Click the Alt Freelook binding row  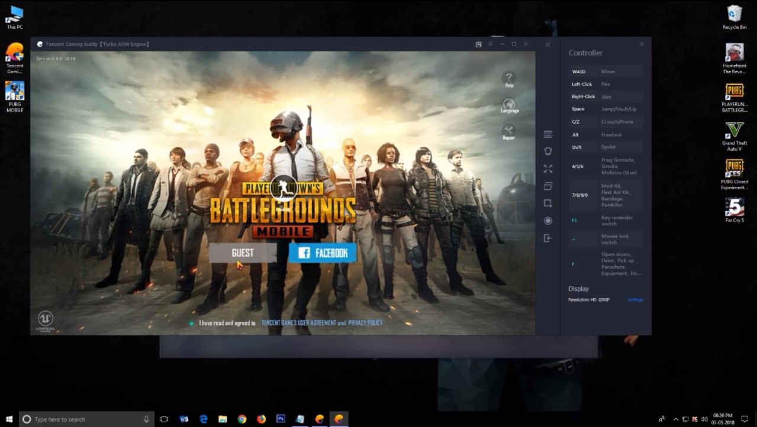[605, 135]
